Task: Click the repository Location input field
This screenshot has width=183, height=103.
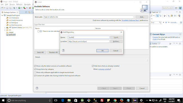Action: (89, 41)
